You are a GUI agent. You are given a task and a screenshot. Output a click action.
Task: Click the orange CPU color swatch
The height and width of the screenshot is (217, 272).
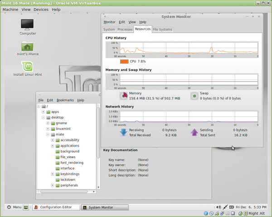coord(124,61)
